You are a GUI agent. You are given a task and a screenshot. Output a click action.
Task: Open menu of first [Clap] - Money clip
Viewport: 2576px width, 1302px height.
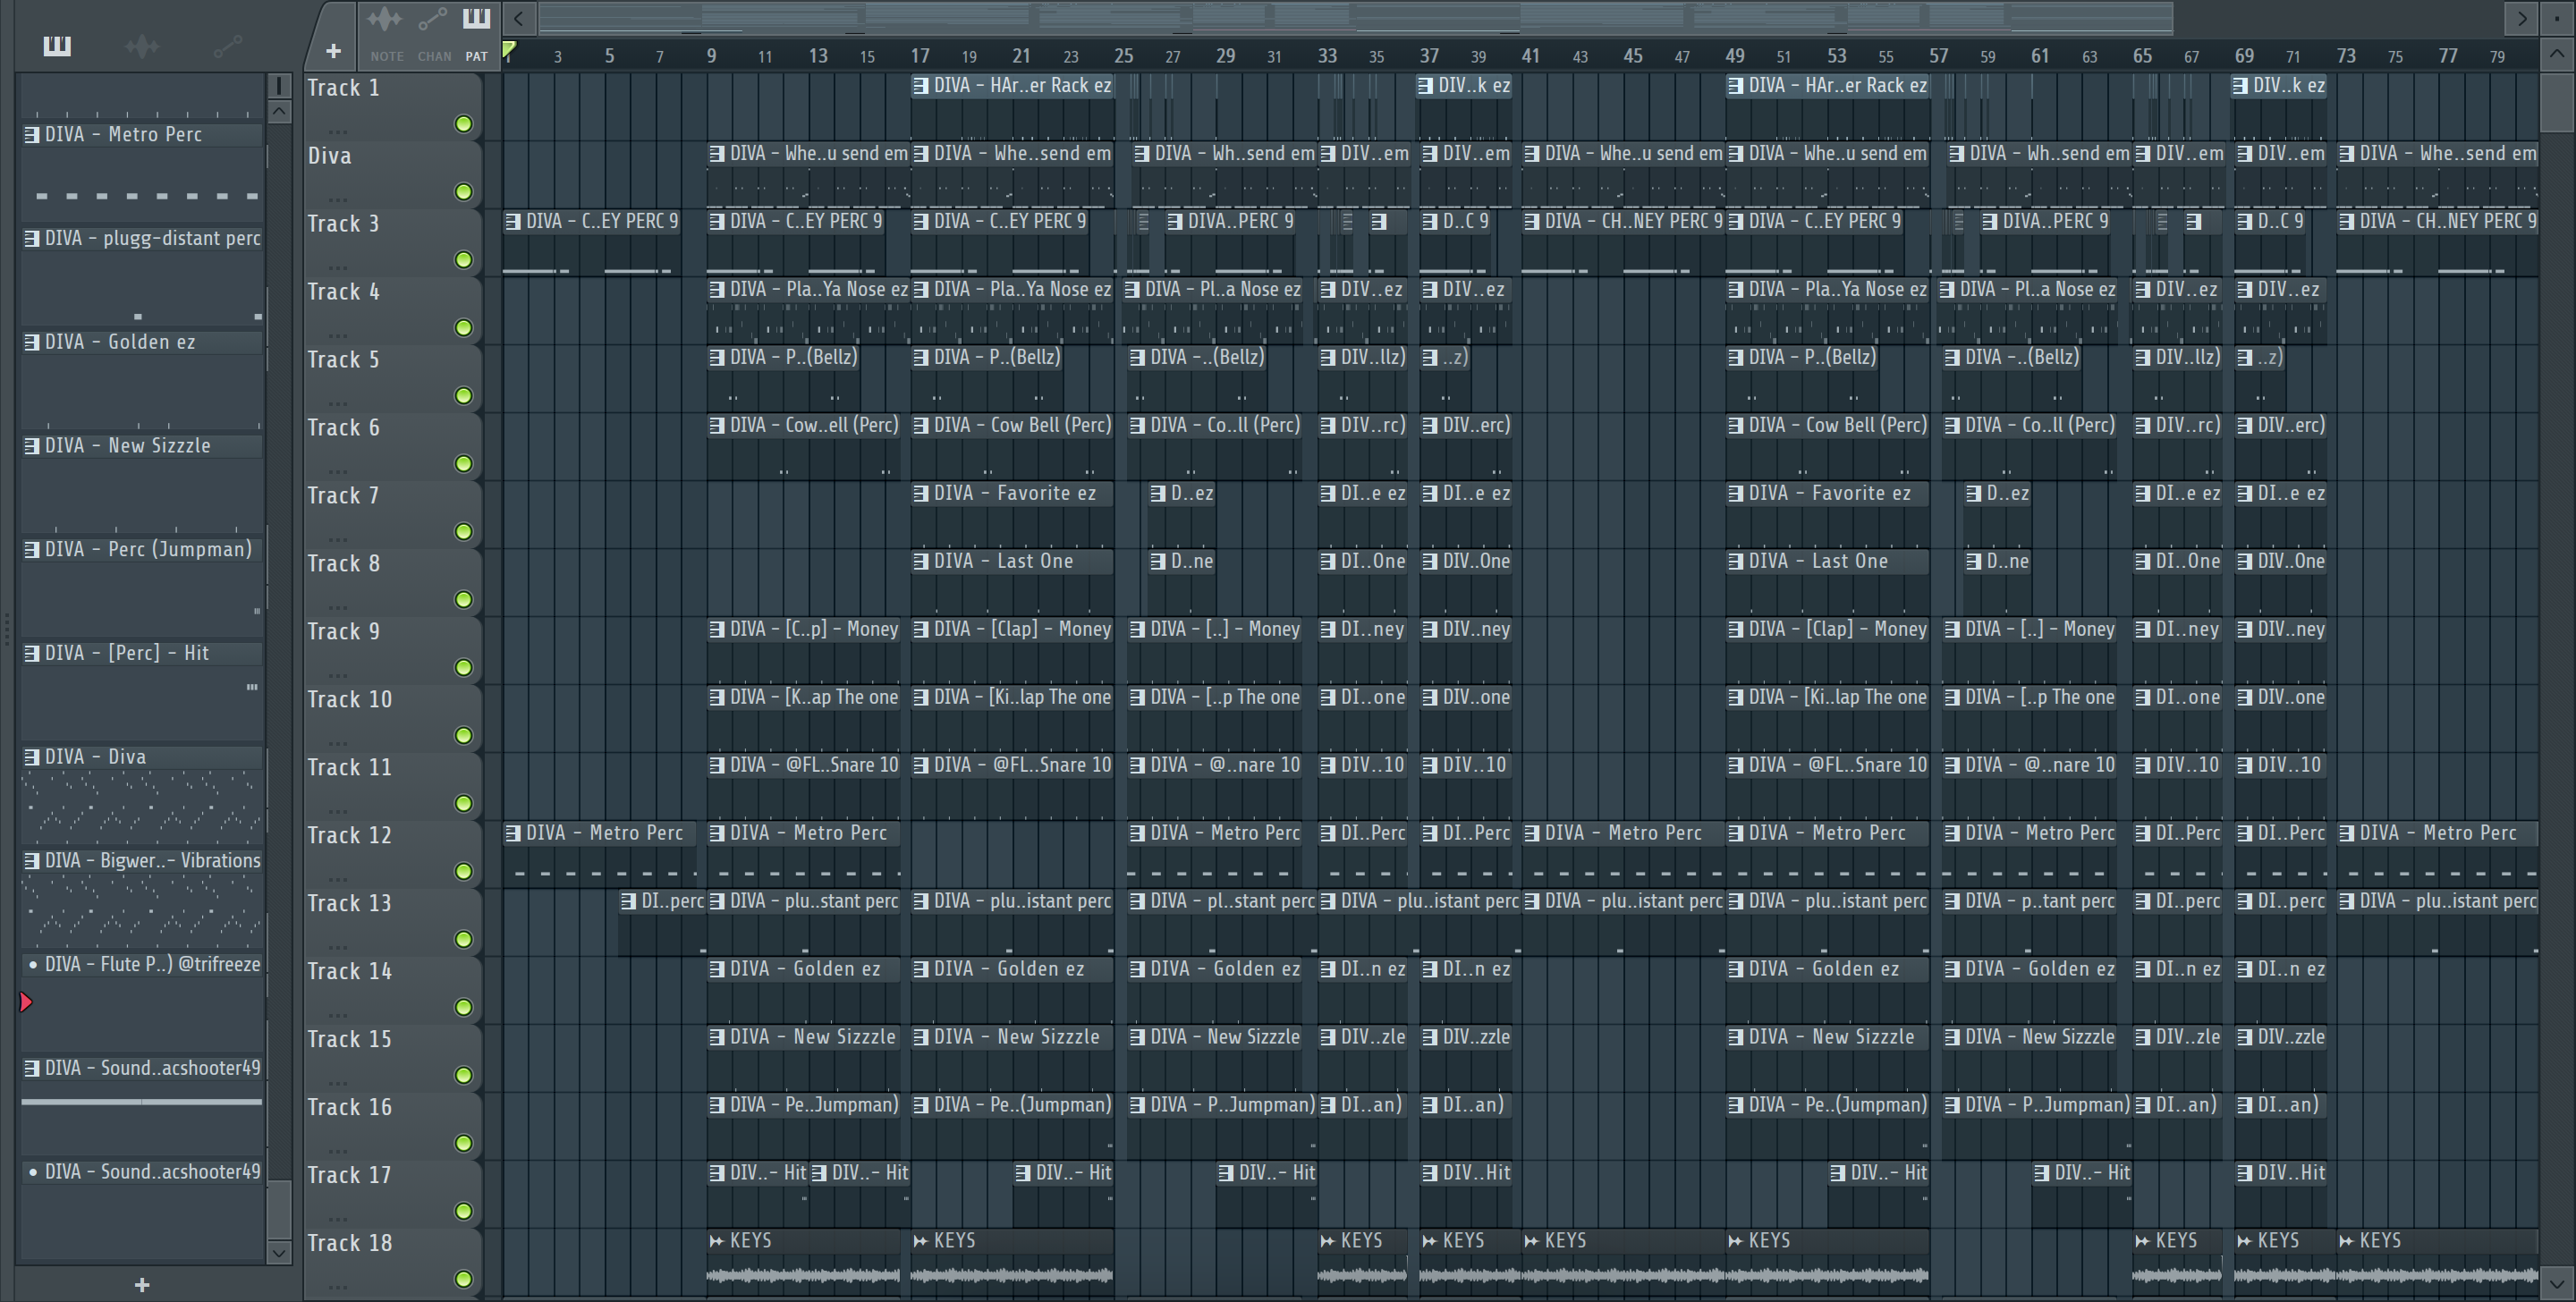(x=920, y=630)
